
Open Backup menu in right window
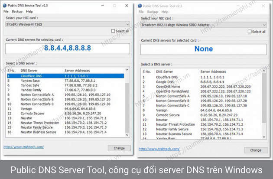pyautogui.click(x=153, y=12)
